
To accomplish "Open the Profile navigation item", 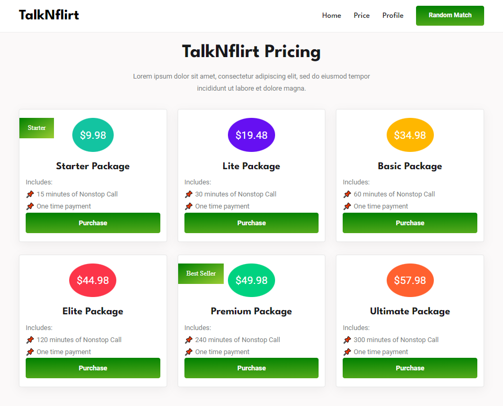I will tap(392, 16).
